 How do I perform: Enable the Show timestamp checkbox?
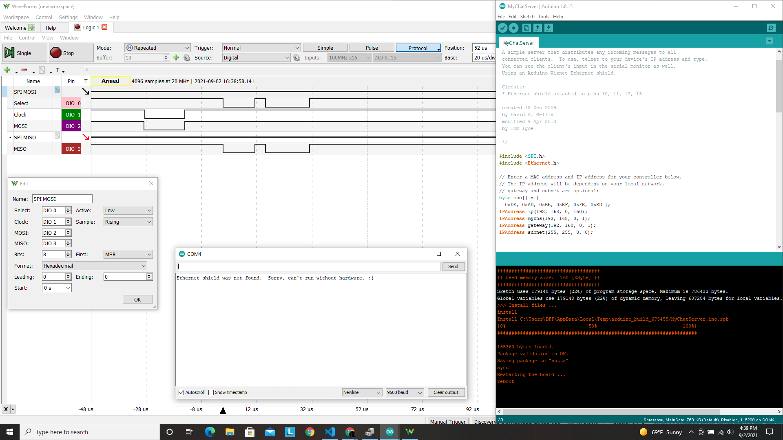pyautogui.click(x=211, y=392)
